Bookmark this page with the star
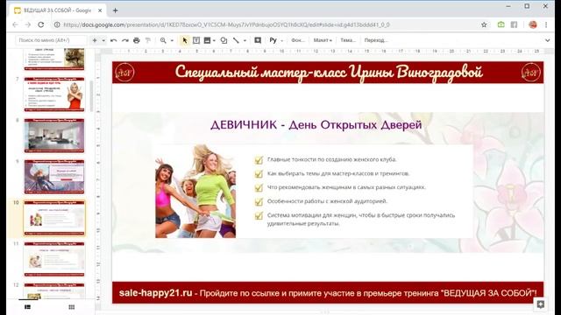The width and height of the screenshot is (561, 315). (484, 24)
